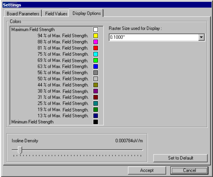Click the navy 13 % field strength swatch

[96, 116]
